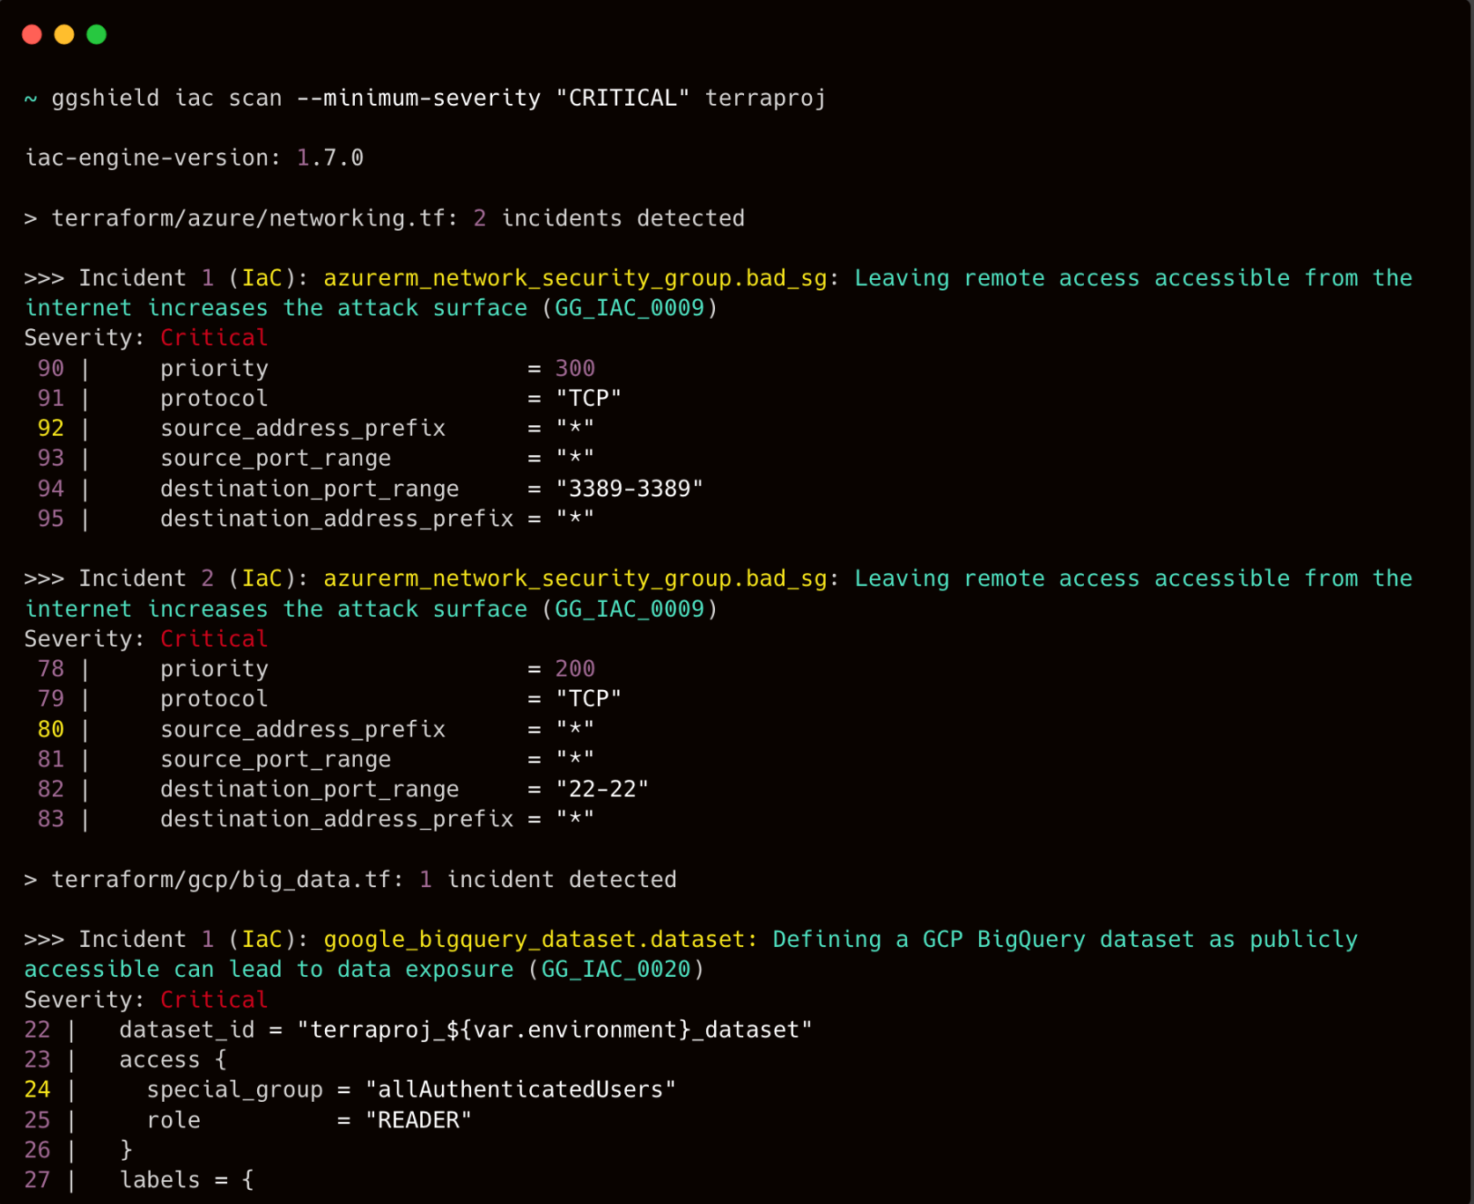Click the GG_IAC_0020 policy code

point(616,970)
